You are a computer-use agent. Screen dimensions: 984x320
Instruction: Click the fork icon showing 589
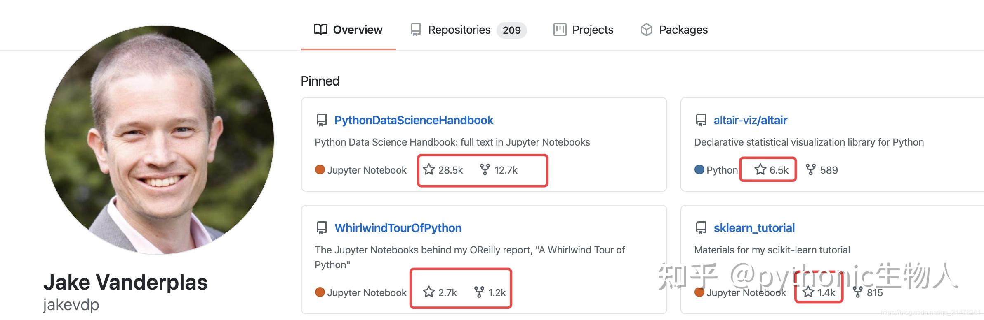[810, 169]
